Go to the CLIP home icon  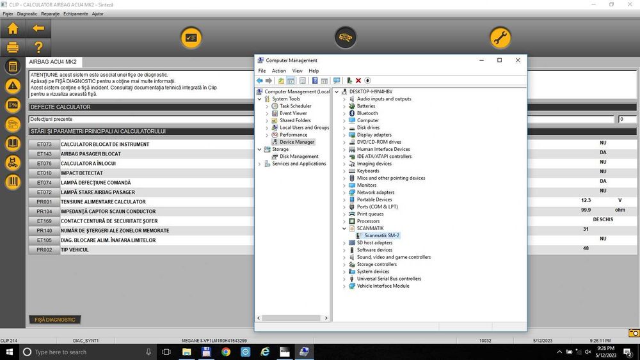(x=13, y=28)
